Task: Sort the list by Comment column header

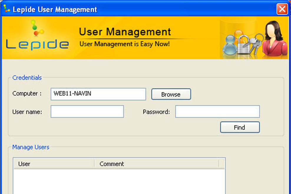Action: (x=157, y=164)
